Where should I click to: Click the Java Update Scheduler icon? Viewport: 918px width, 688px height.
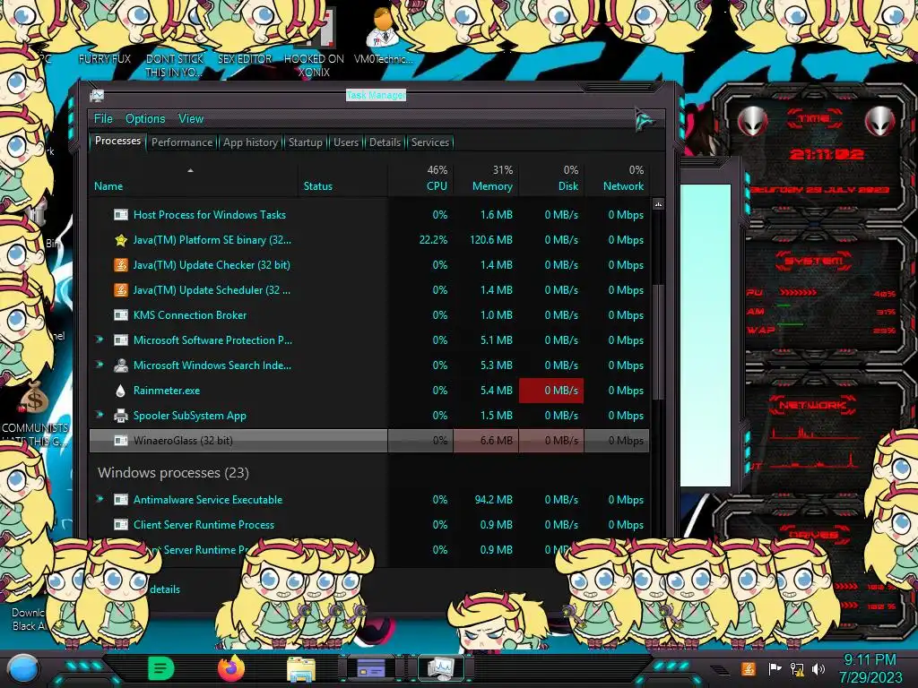point(121,290)
